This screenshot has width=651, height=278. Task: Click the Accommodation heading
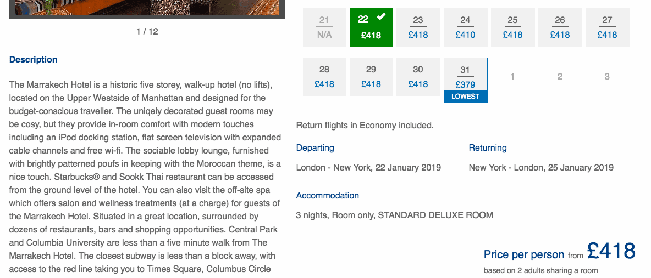(x=328, y=196)
